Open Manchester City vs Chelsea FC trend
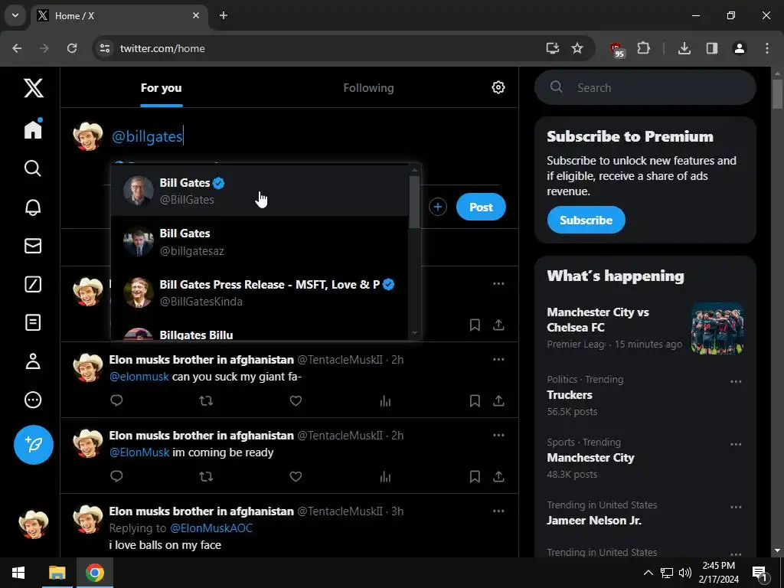The width and height of the screenshot is (784, 588). pos(645,328)
